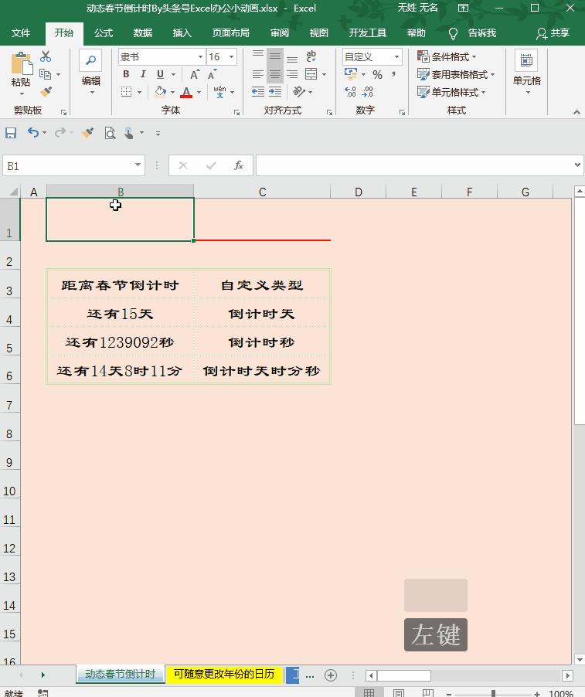Increase font size with large A icon
The width and height of the screenshot is (585, 697).
[194, 74]
